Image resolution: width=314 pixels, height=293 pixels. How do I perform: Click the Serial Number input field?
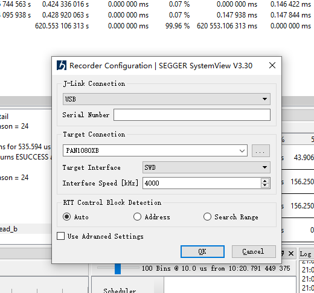pyautogui.click(x=192, y=115)
